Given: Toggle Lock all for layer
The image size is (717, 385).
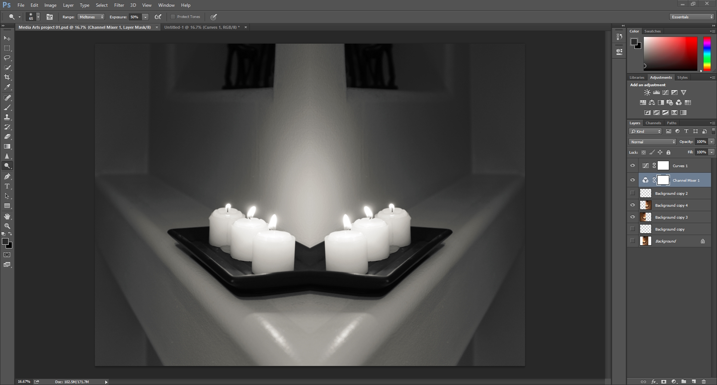Looking at the screenshot, I should pyautogui.click(x=668, y=152).
